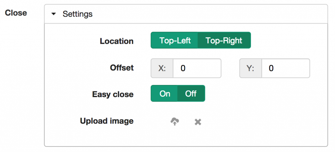Select Top-Right close button location
Screen dimensions: 335x152
point(224,40)
